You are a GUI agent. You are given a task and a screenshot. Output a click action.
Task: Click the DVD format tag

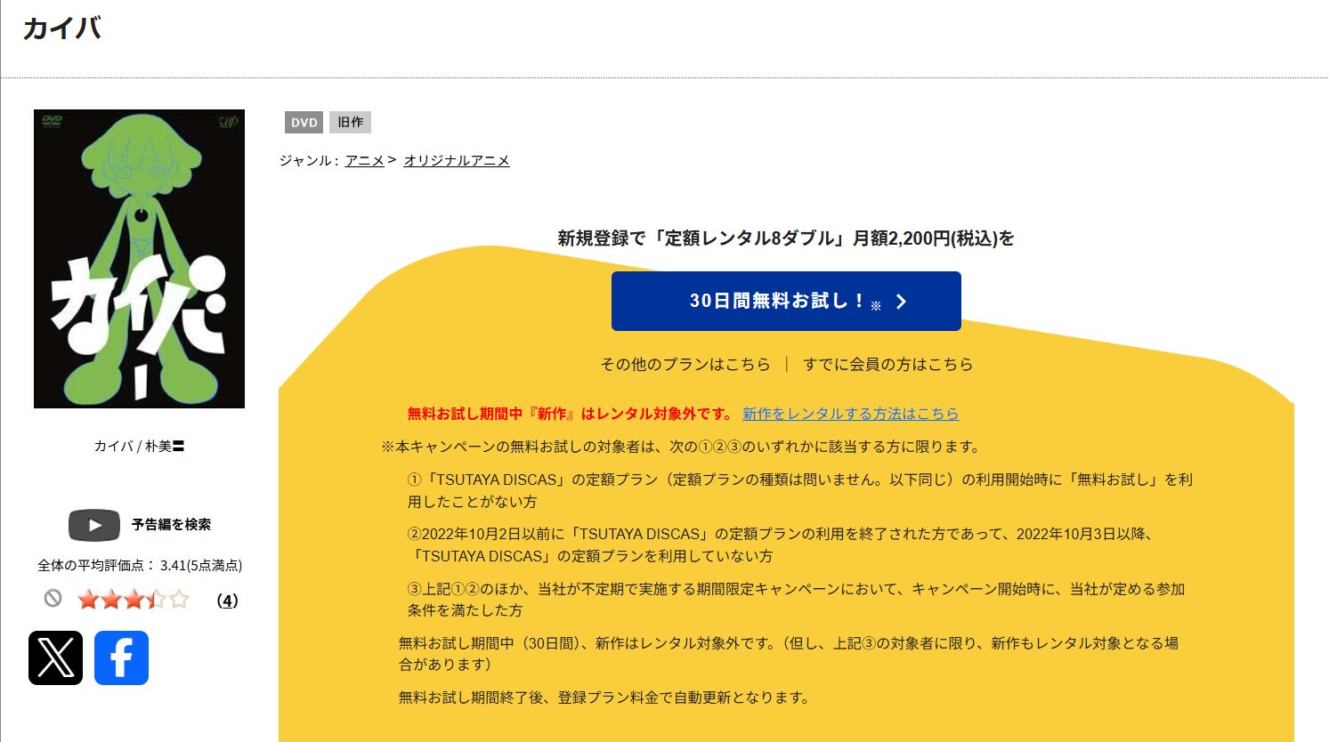coord(304,123)
